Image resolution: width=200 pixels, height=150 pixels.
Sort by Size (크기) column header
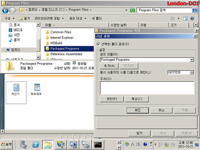tap(179, 25)
